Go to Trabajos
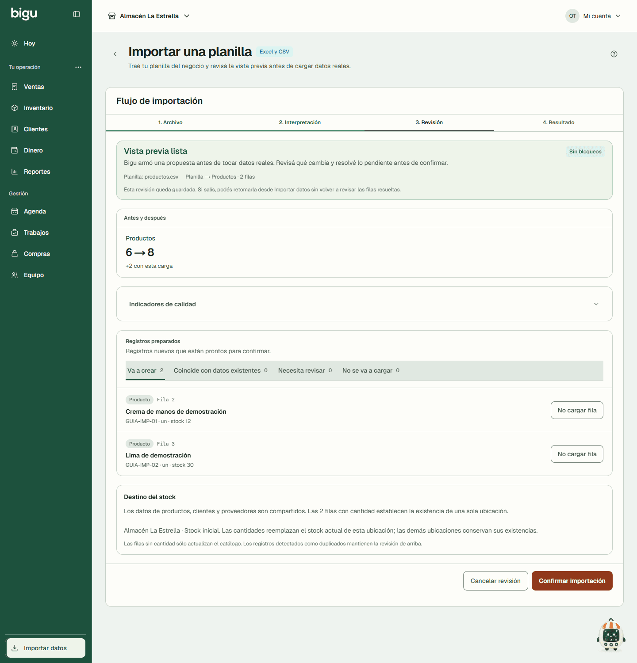Image resolution: width=637 pixels, height=663 pixels. [x=46, y=232]
